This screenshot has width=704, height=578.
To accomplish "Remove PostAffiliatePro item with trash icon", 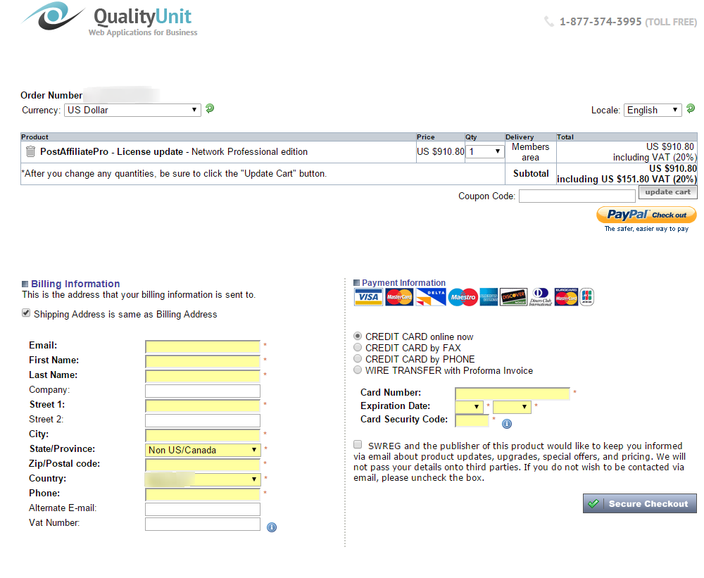I will coord(30,152).
